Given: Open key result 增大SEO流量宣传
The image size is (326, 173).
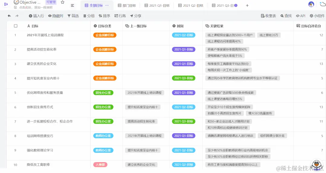Looking at the screenshot, I should (x=260, y=113).
